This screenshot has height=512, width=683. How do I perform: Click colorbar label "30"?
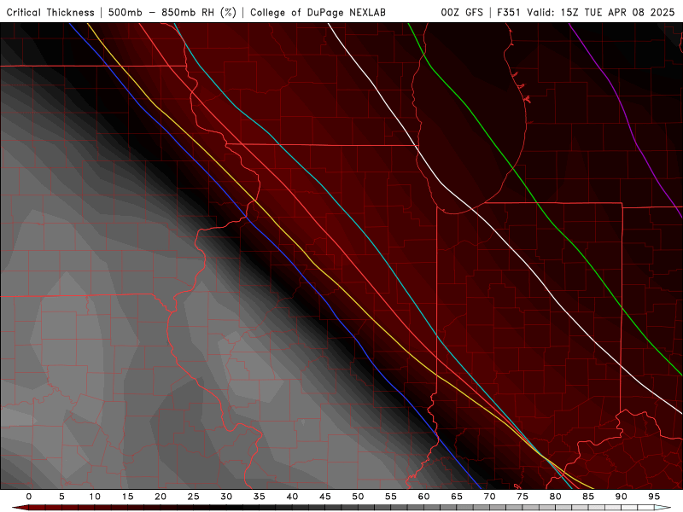[226, 497]
